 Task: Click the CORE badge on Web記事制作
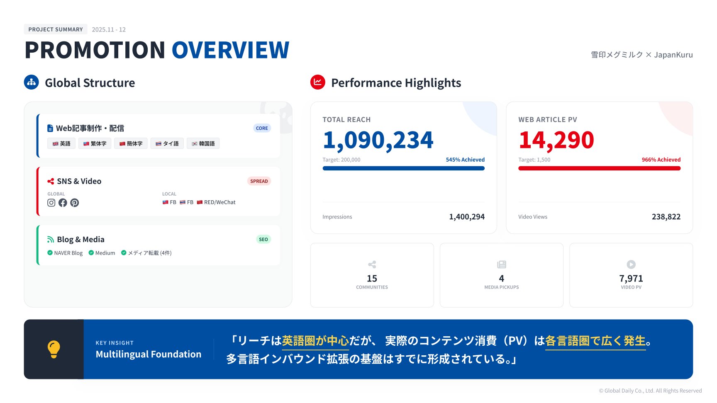tap(262, 129)
